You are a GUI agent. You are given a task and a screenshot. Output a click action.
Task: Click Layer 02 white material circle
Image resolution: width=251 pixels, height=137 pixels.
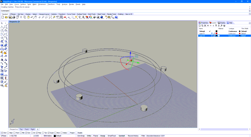click(x=219, y=36)
